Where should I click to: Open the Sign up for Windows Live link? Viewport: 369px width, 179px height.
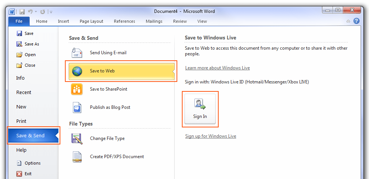211,136
